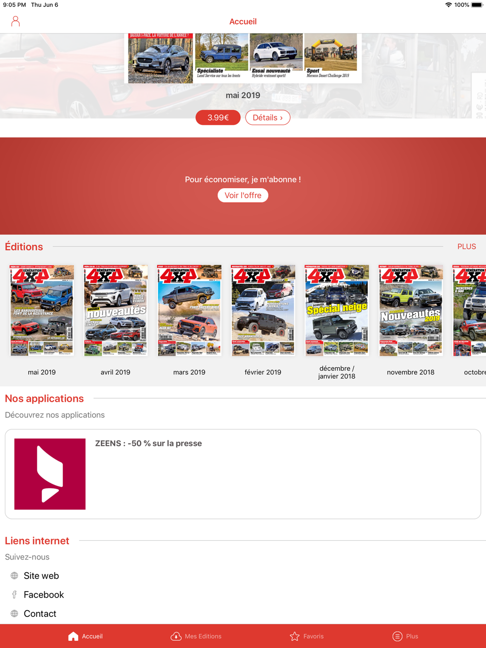Open the Plus tab label
This screenshot has width=486, height=648.
point(412,636)
